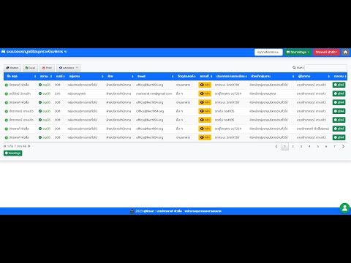Select pagination page 6
The image size is (351, 263).
point(326,146)
